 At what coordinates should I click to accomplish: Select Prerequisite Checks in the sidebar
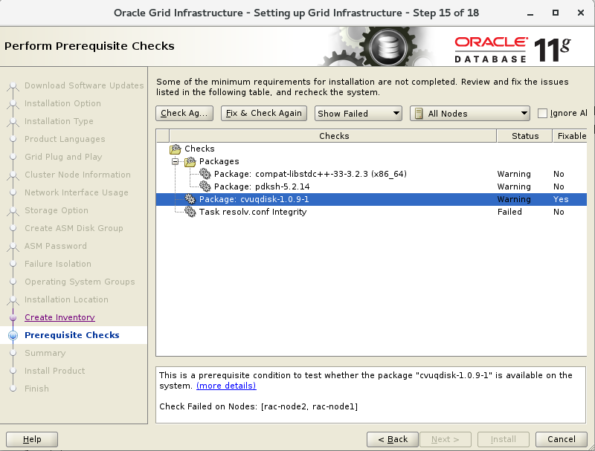(71, 335)
